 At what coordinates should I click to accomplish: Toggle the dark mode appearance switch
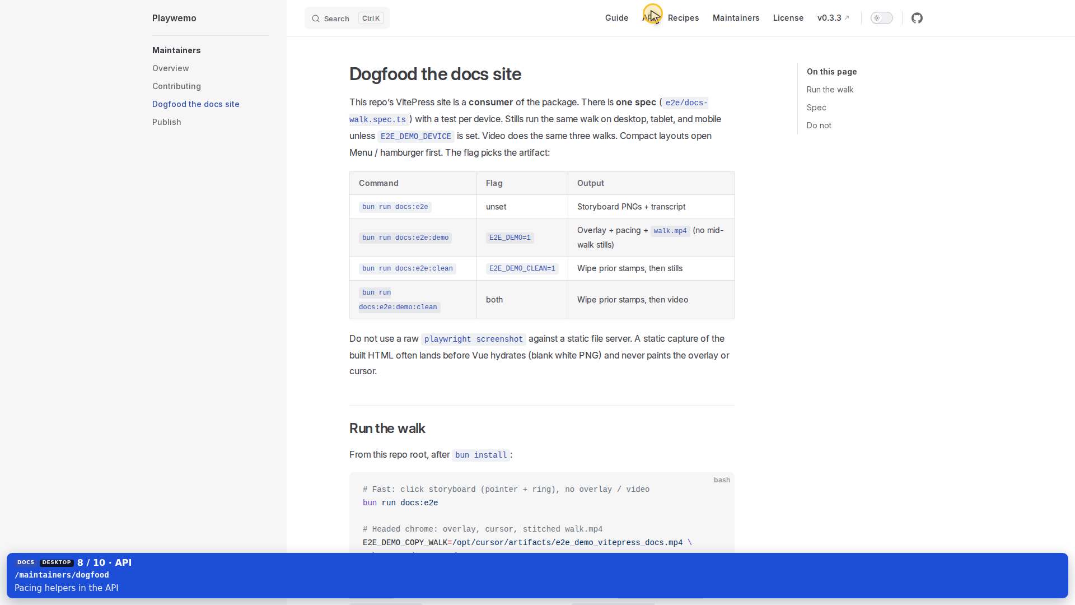881,18
